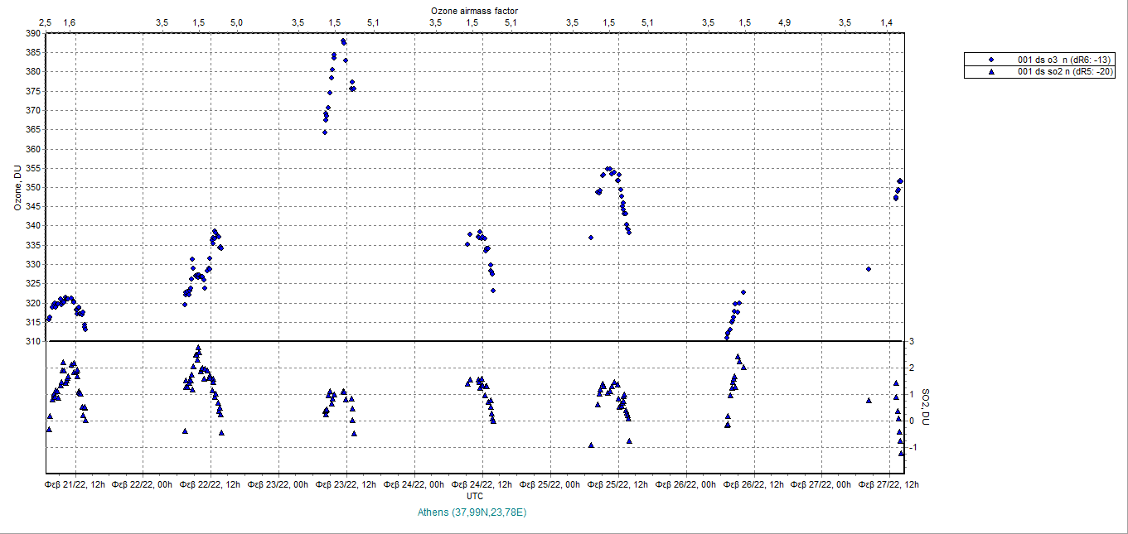Click the Athens (37,99N,23,78E) location label

pyautogui.click(x=473, y=513)
